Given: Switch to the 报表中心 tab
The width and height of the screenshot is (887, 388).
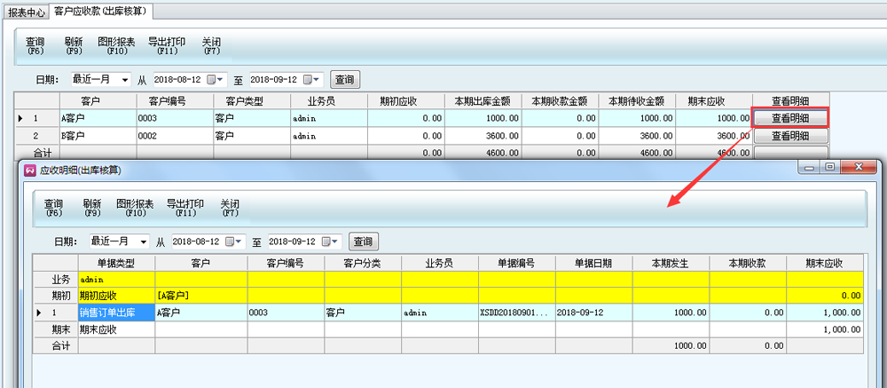Looking at the screenshot, I should coord(27,12).
